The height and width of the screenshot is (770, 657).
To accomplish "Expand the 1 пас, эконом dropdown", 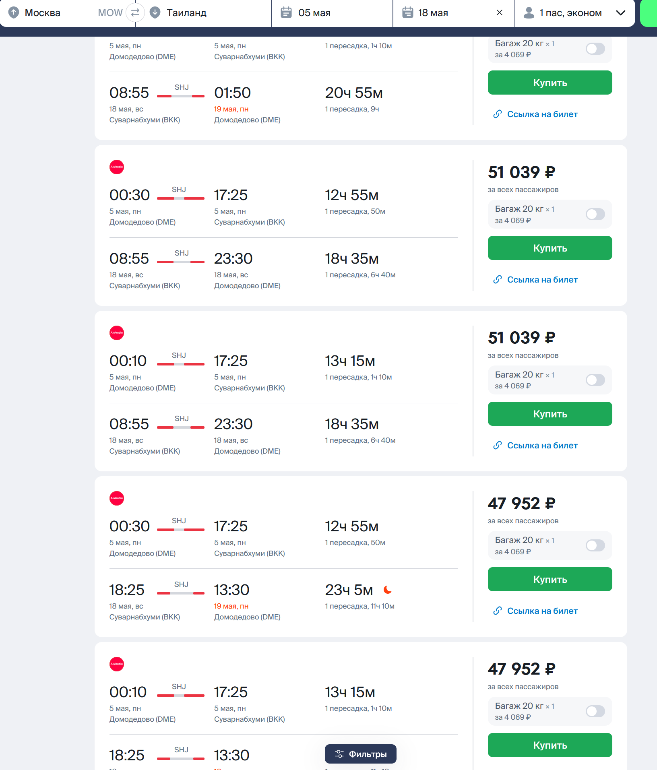I will click(620, 12).
